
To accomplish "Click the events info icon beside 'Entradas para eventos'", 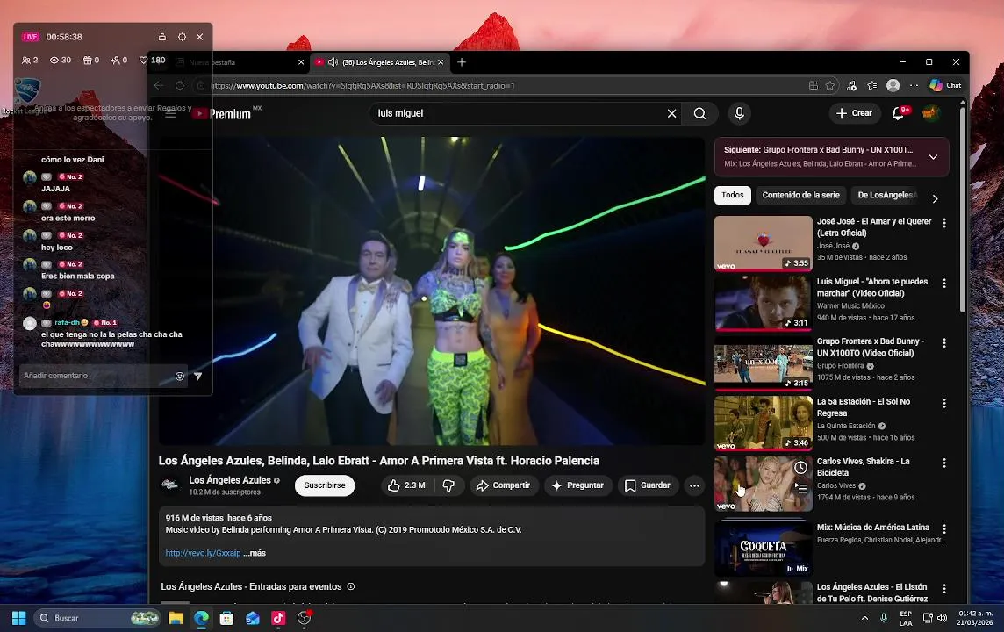I will pyautogui.click(x=351, y=586).
